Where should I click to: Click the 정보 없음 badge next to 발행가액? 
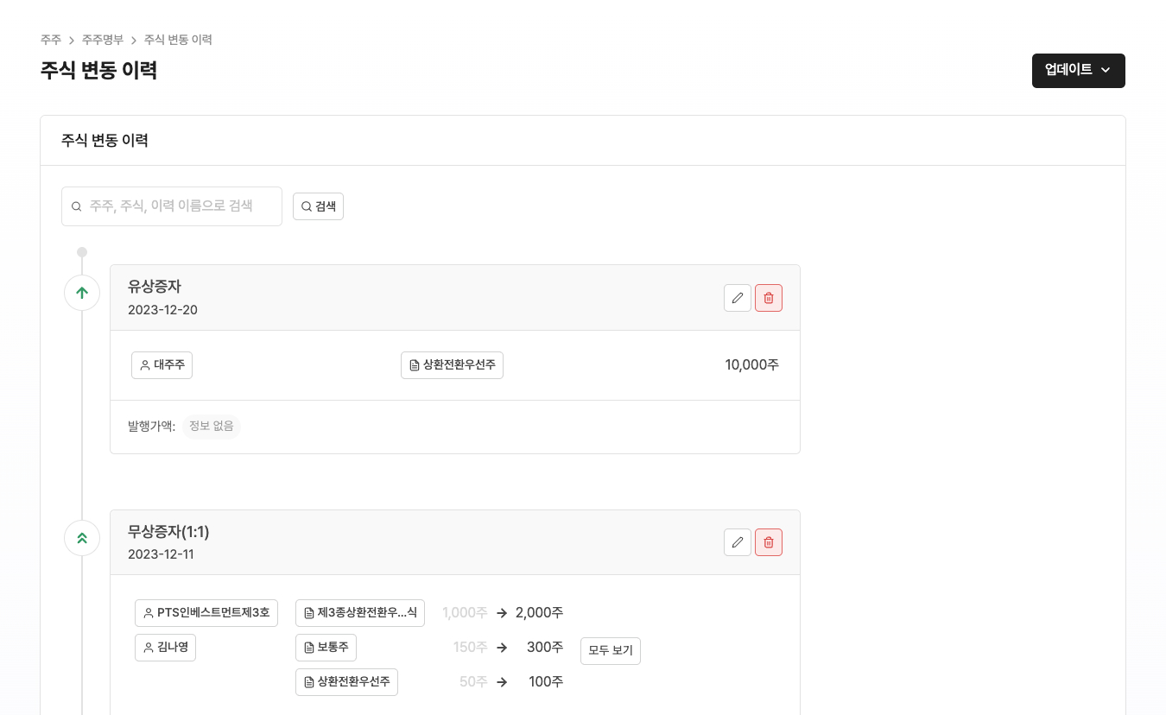[x=212, y=426]
